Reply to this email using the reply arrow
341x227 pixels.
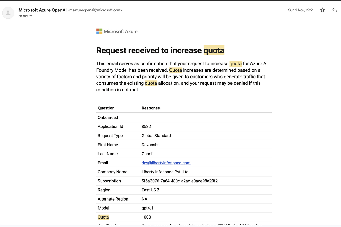(334, 10)
